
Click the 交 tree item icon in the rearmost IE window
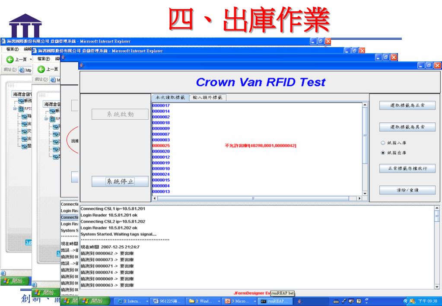(24, 131)
